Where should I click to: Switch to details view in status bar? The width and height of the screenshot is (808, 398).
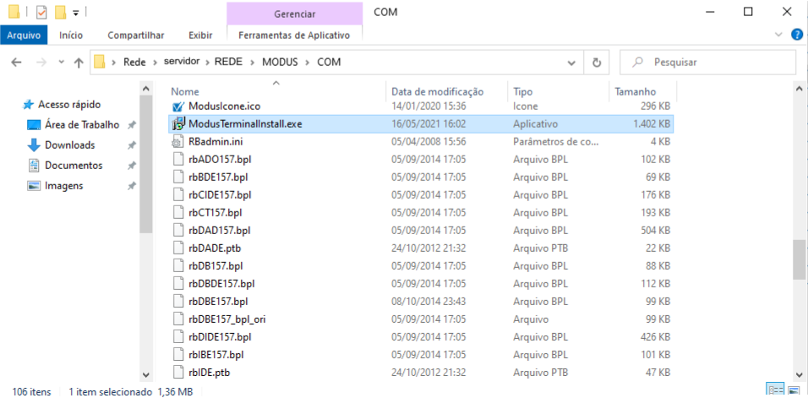point(773,390)
